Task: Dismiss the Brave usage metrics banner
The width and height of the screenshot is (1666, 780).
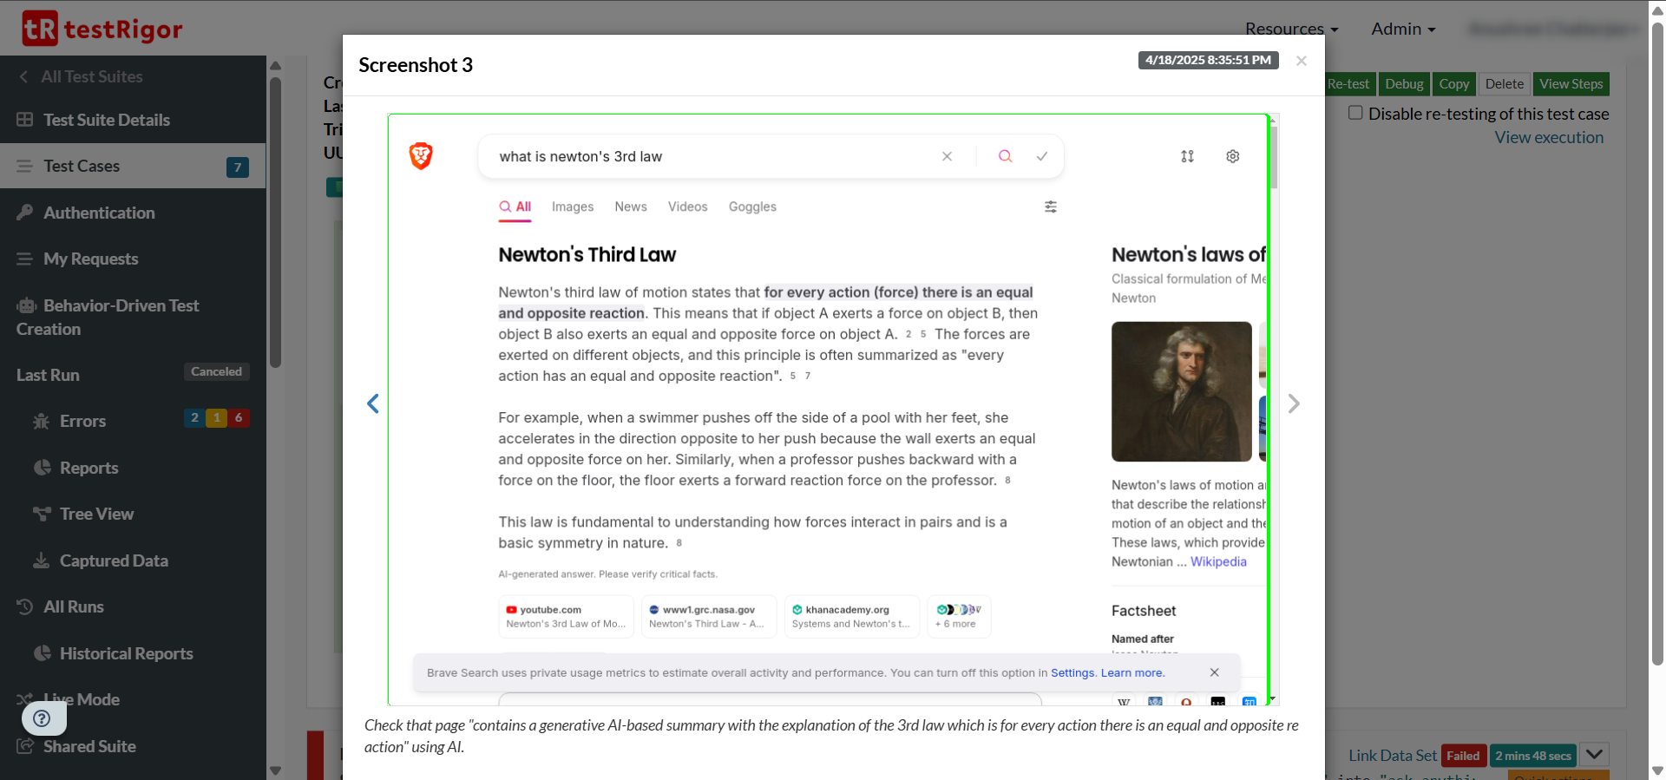Action: coord(1214,672)
